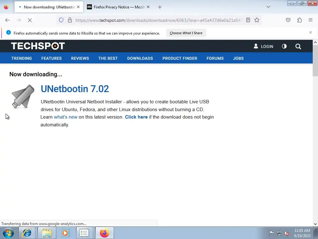Click the page scrollbar down arrow
318x239 pixels.
tap(315, 224)
